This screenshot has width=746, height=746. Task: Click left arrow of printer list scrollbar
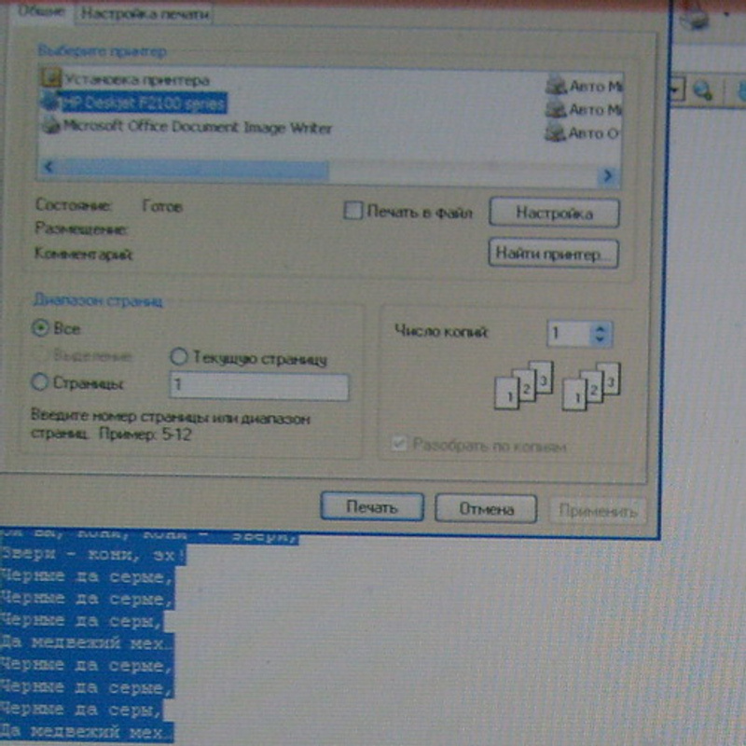pos(48,167)
